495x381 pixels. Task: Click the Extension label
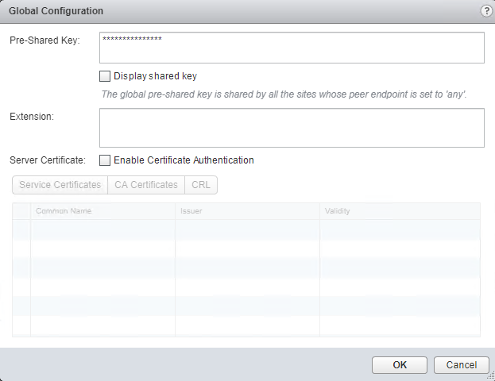[32, 117]
